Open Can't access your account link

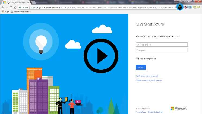click(x=147, y=76)
